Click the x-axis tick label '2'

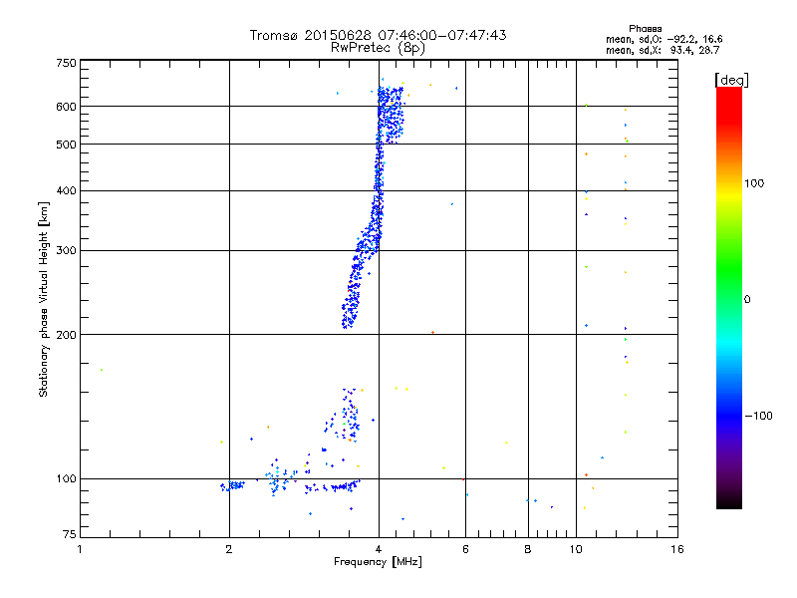point(229,549)
